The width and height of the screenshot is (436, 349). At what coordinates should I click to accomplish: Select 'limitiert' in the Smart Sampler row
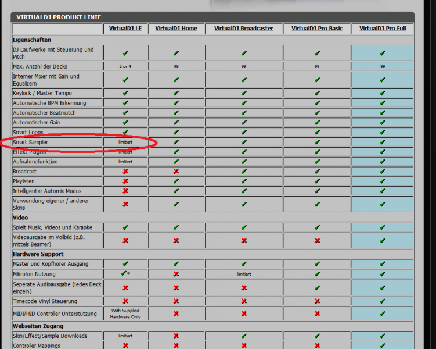125,142
